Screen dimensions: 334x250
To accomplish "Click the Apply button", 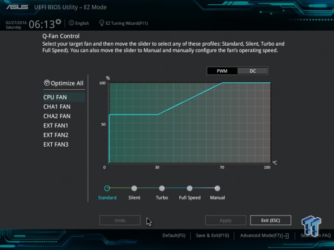I will (x=226, y=220).
